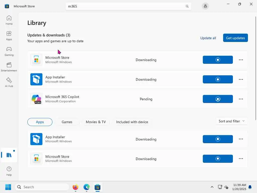Open the AI Hub section
The image size is (257, 193).
point(9,82)
